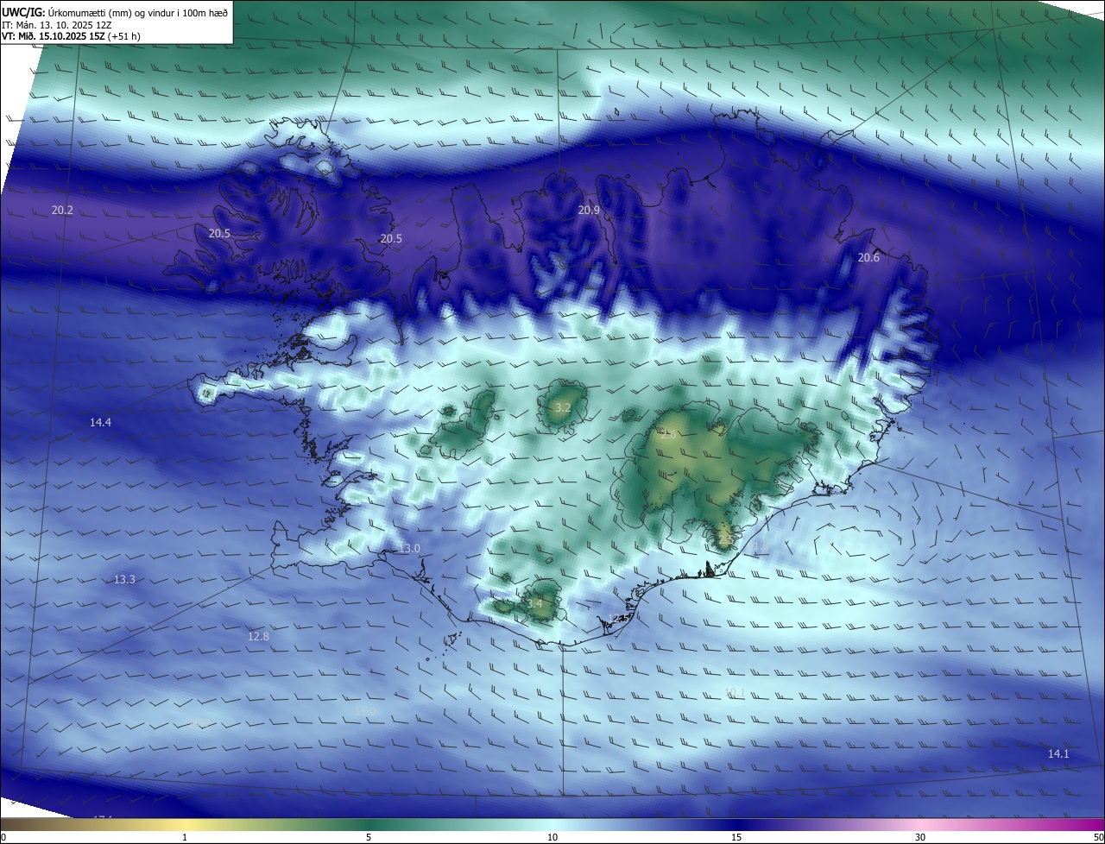The image size is (1105, 844).
Task: Click the 'IT: Mán. 13. 10. 2025 12Z' line
Action: (x=58, y=25)
